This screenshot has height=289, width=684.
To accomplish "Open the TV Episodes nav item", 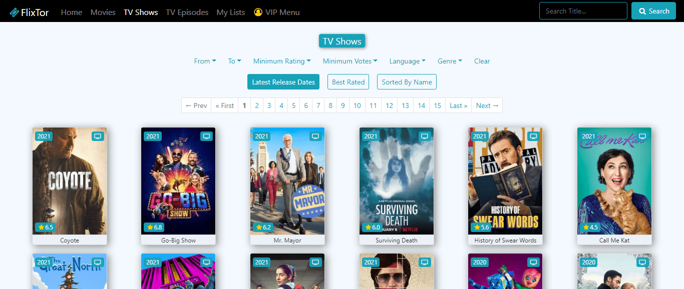I will click(x=187, y=12).
